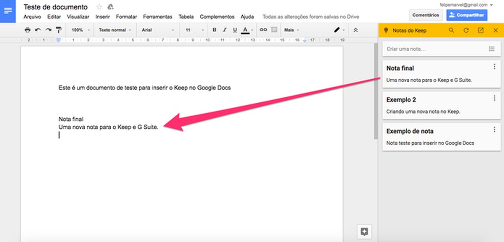
Task: Search notes in the Keep panel
Action: coord(451,31)
